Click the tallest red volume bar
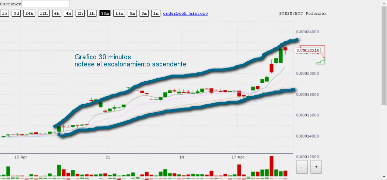 pyautogui.click(x=272, y=166)
